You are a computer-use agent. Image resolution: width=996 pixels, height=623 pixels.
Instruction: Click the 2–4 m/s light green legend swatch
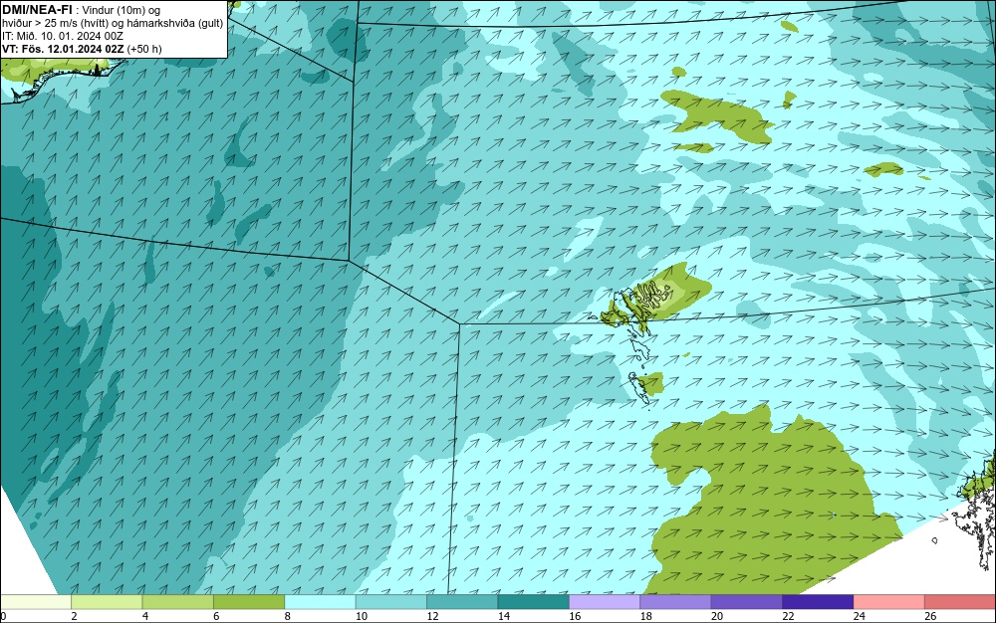pyautogui.click(x=107, y=602)
